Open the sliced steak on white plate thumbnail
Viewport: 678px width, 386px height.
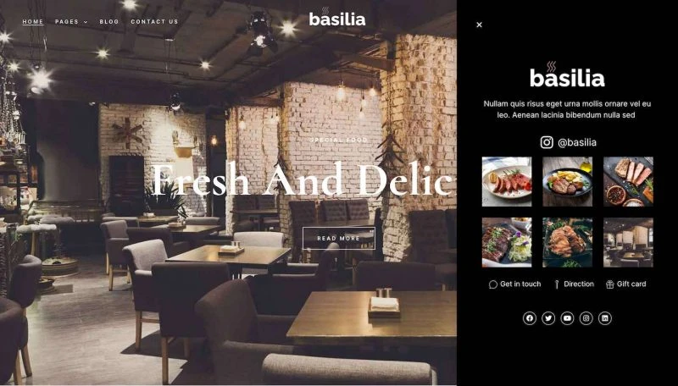click(x=507, y=181)
